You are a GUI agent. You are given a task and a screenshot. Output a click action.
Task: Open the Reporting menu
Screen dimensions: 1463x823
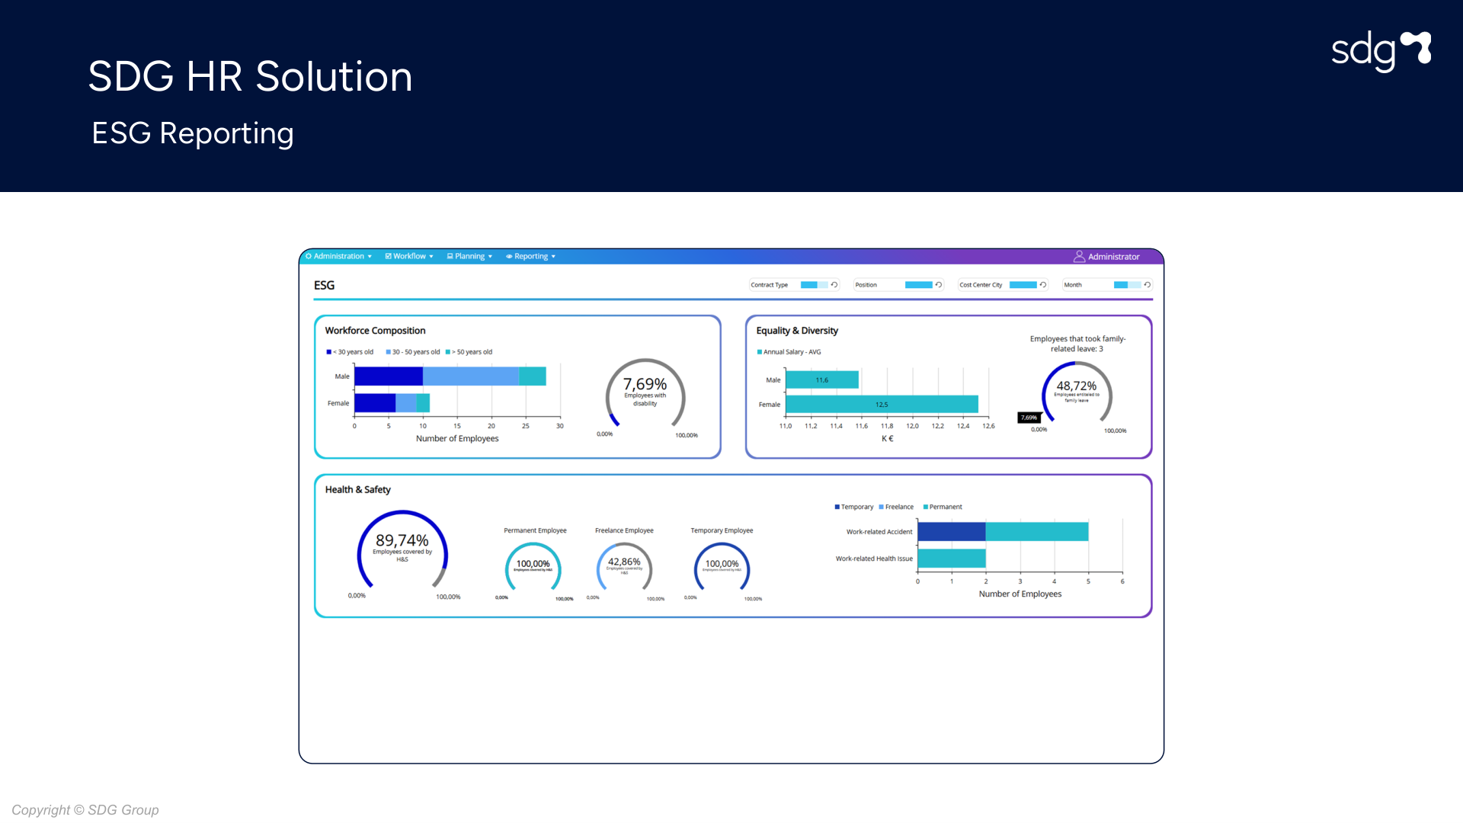(531, 256)
